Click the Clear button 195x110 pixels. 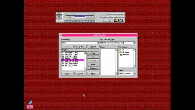tap(93, 64)
